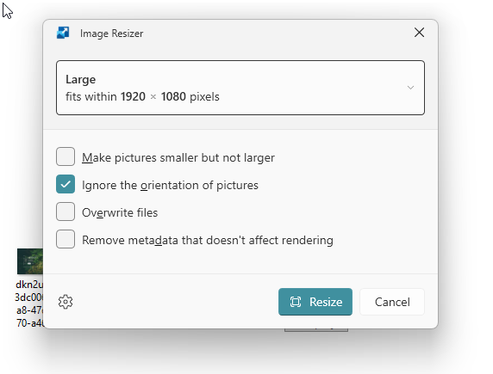Click the Image Resizer app icon
This screenshot has height=374, width=493.
(x=63, y=33)
